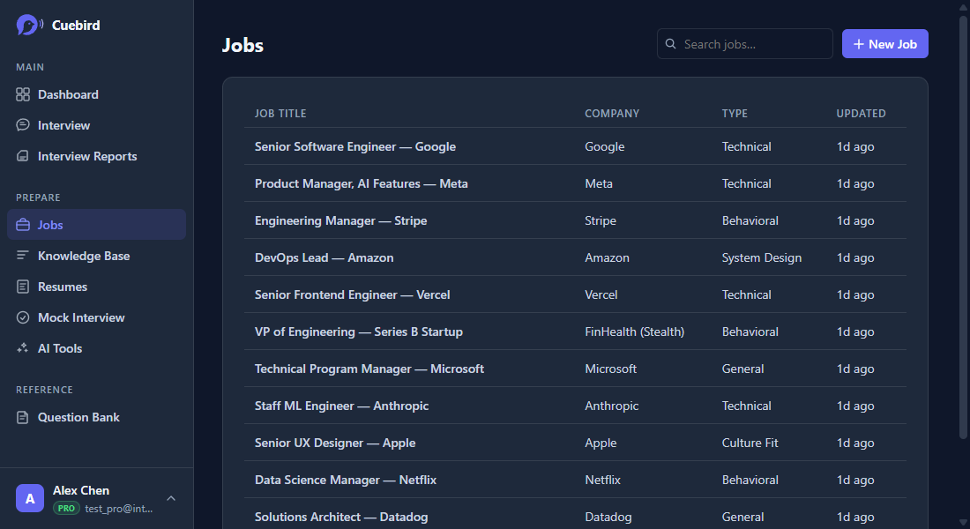Screen dimensions: 970x529
Task: Select Data Science Manager — Netflix row
Action: pyautogui.click(x=575, y=481)
